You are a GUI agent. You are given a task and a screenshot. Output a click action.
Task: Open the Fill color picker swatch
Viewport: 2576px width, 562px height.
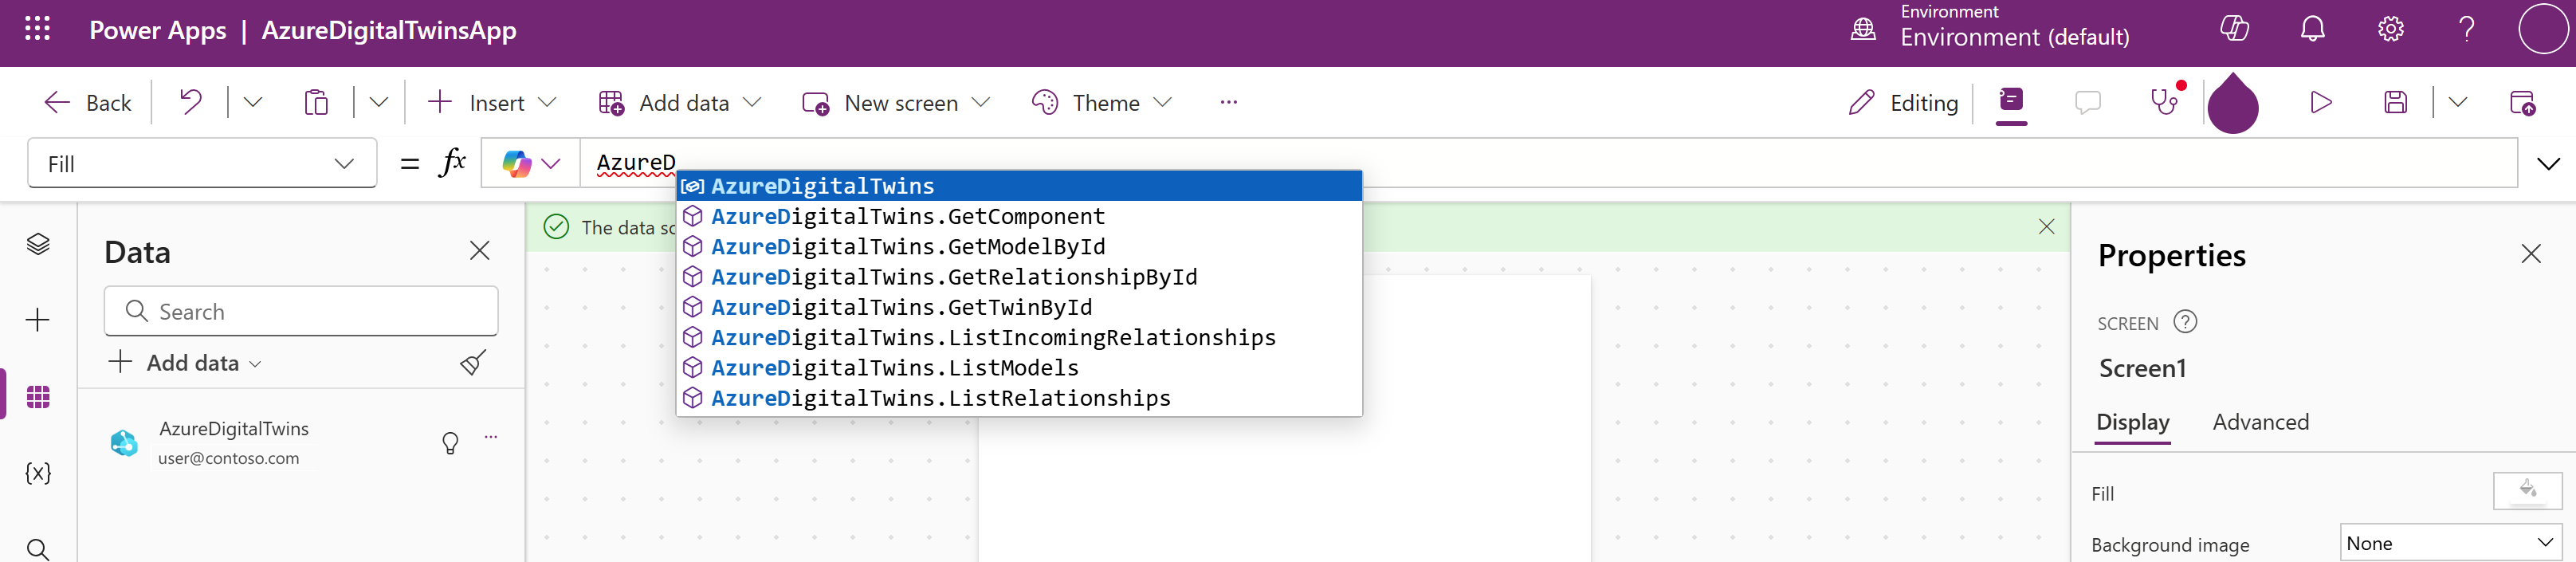coord(2528,491)
